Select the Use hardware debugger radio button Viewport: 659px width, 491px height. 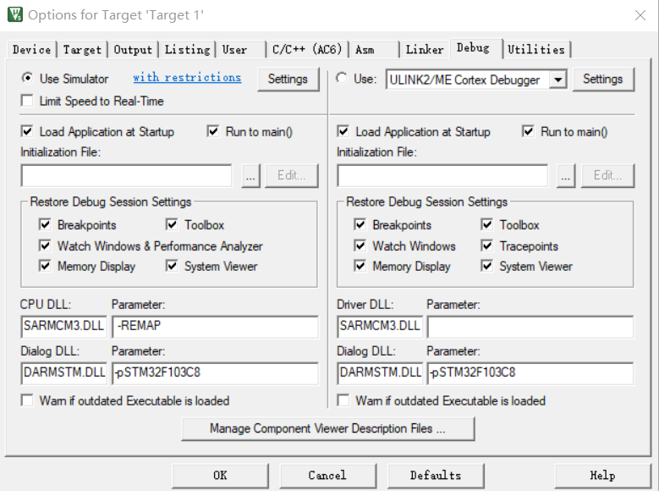point(342,78)
